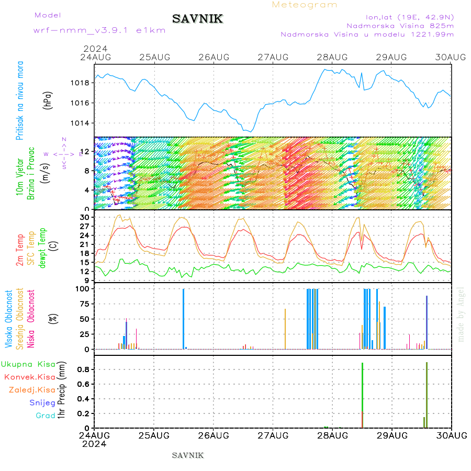
Task: Click the "1016" pressure tick value
Action: click(x=80, y=103)
